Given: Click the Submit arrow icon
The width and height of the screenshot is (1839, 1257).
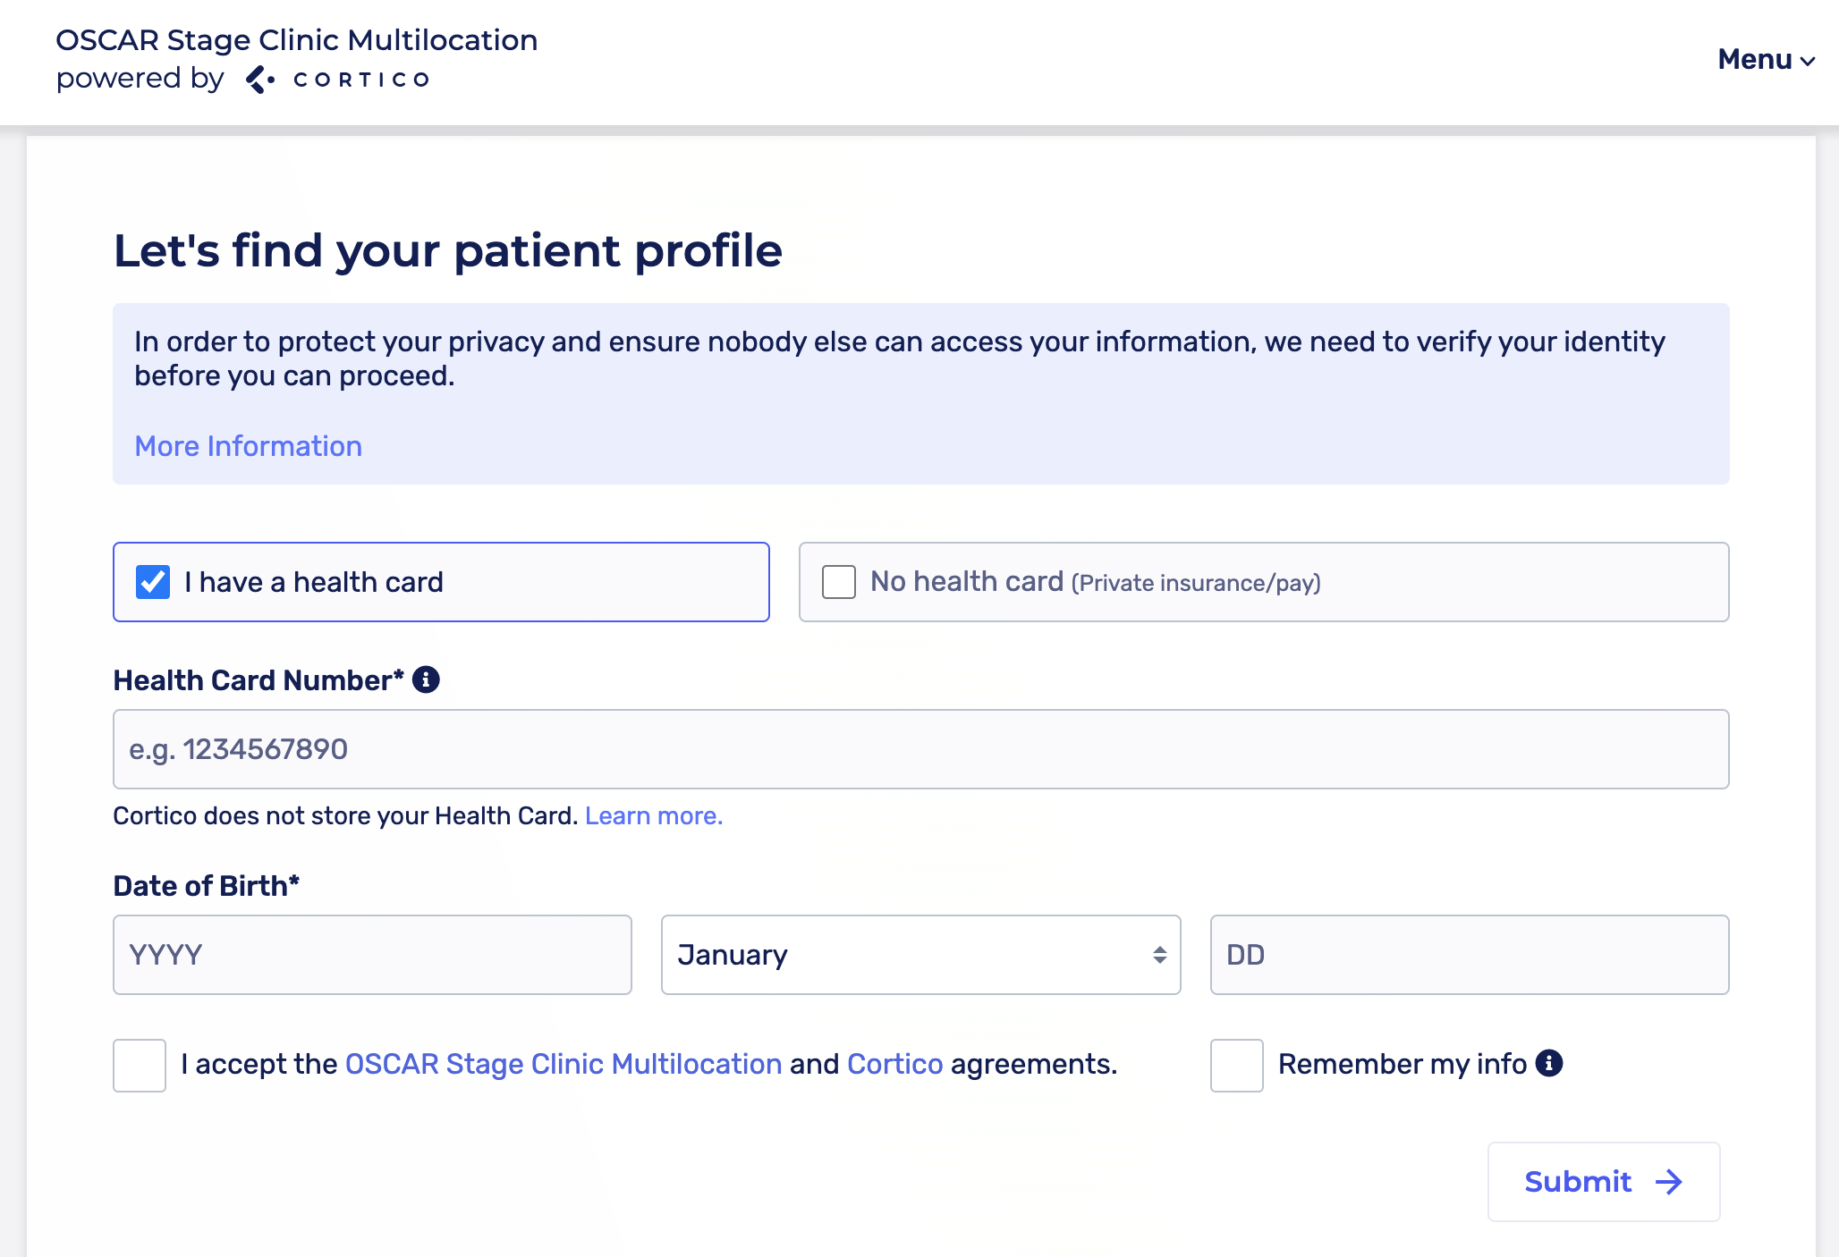Looking at the screenshot, I should point(1668,1182).
